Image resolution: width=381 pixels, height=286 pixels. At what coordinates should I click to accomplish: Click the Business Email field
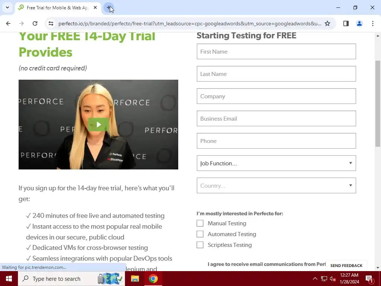276,118
